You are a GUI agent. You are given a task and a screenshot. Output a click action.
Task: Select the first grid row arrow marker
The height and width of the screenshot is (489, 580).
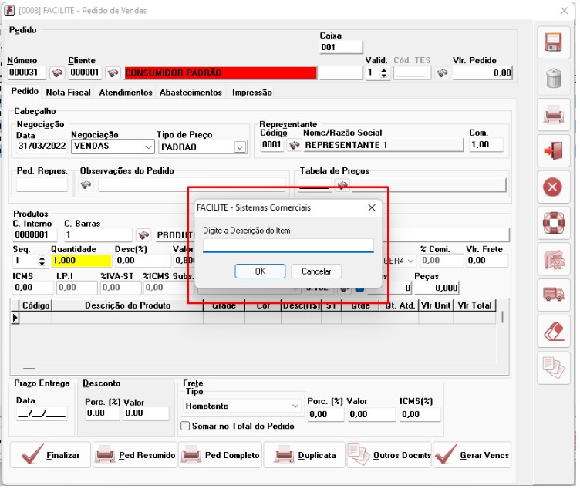coord(15,318)
